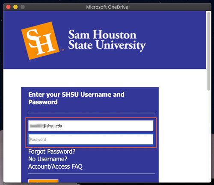Click the orange button below the FAQ link
Viewport: 214px width, 185px height.
pos(43,181)
